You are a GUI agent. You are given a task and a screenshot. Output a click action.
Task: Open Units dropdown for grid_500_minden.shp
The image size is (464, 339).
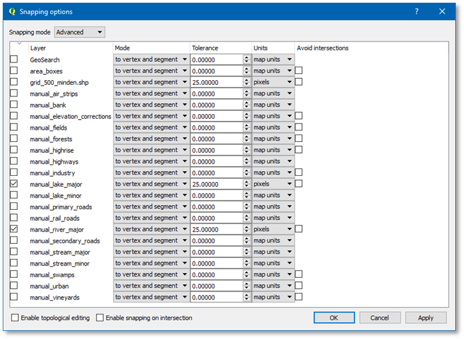273,82
